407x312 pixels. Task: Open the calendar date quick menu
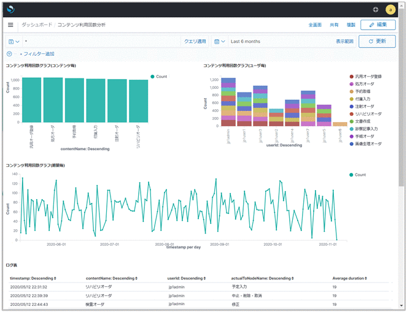click(220, 42)
